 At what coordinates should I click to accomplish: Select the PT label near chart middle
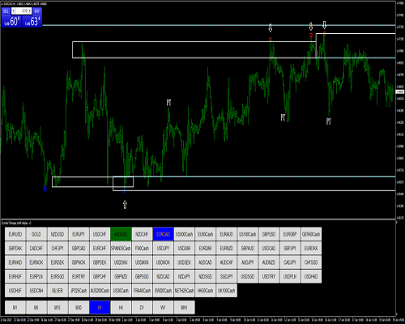[168, 102]
